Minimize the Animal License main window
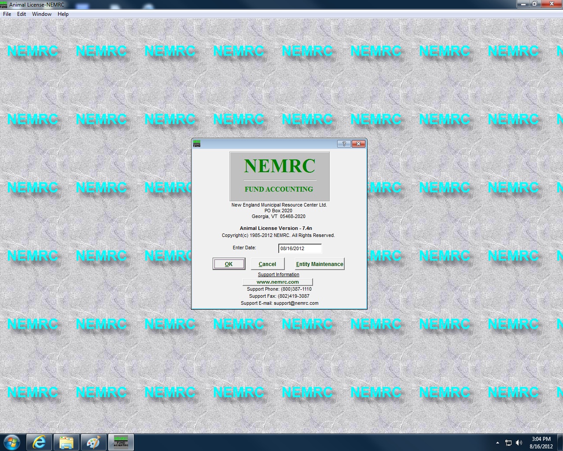The image size is (563, 451). tap(523, 4)
